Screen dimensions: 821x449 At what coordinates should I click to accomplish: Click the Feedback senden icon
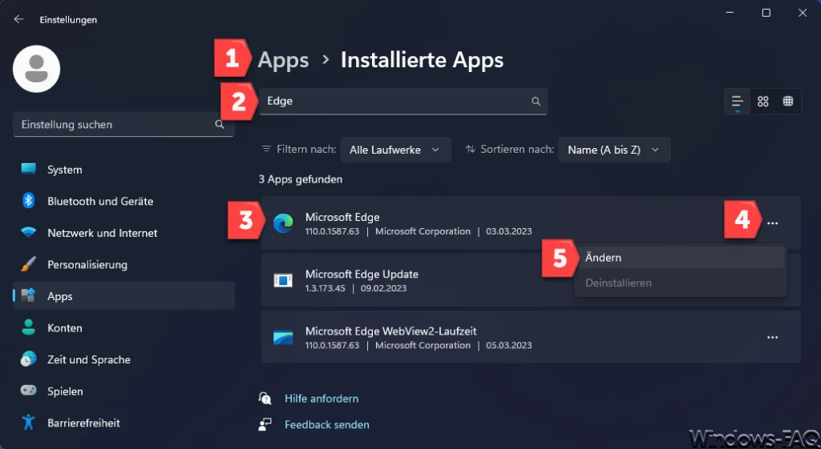point(265,424)
